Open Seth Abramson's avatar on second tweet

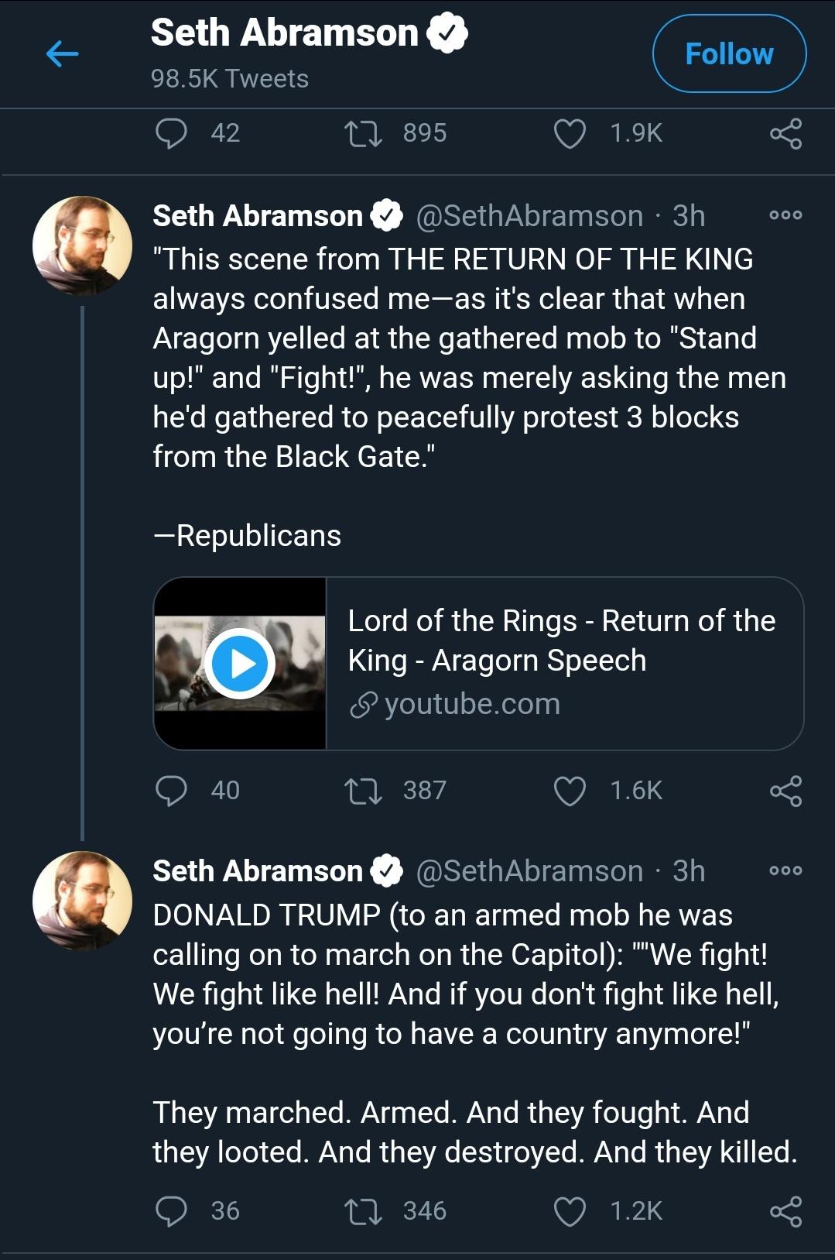82,901
